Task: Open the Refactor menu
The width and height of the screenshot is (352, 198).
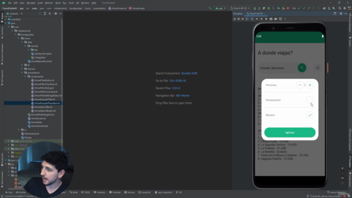Action: 49,3
